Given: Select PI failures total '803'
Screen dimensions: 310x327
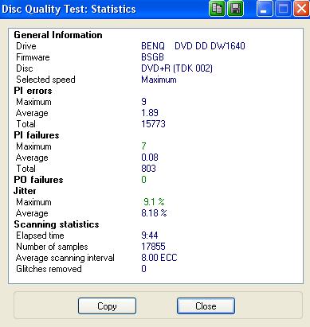Looking at the screenshot, I should click(148, 169).
